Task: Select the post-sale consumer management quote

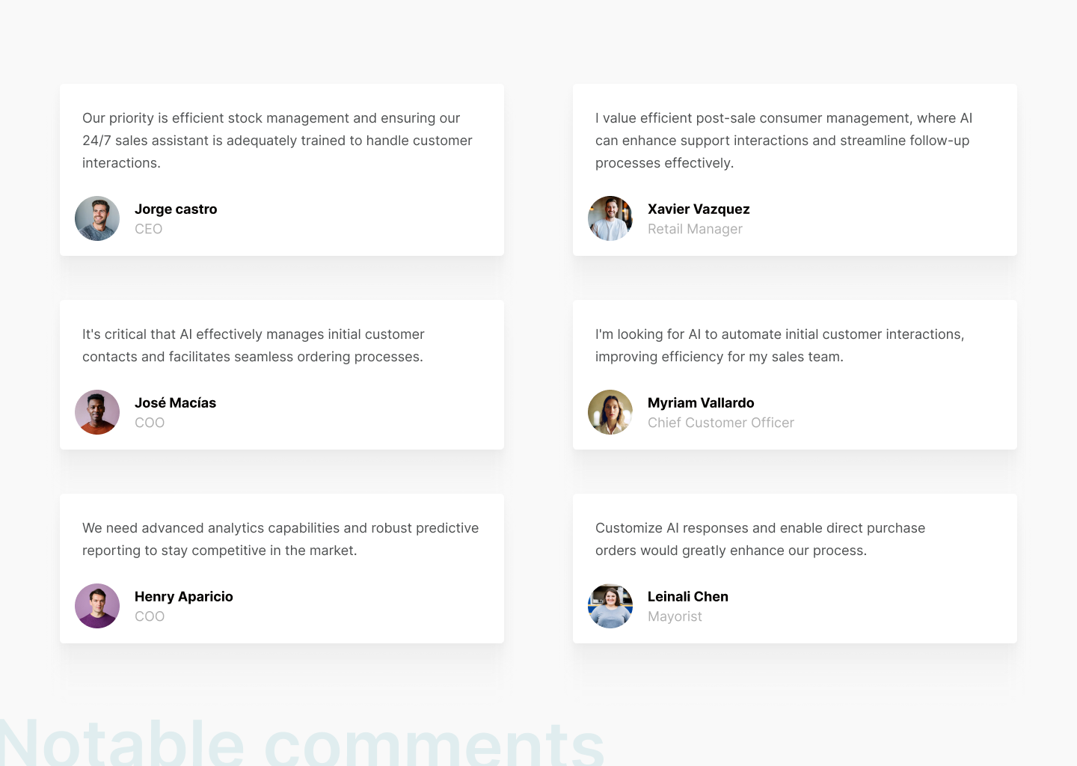Action: click(783, 141)
